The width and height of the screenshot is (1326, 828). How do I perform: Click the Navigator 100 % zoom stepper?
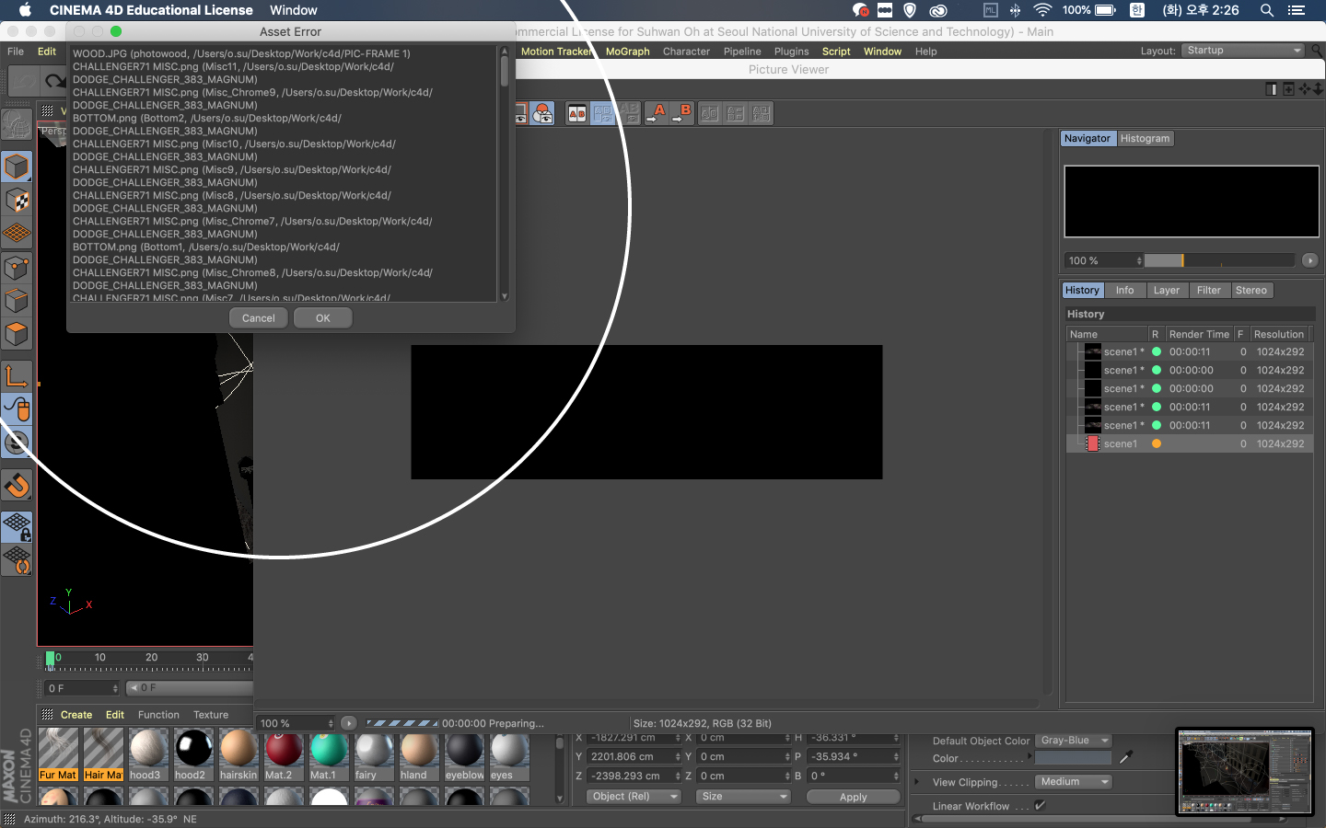tap(1139, 260)
